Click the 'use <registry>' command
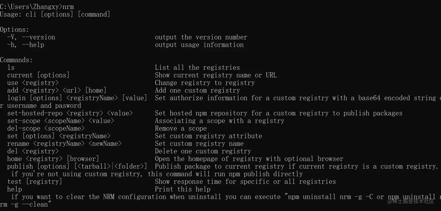Image resolution: width=441 pixels, height=211 pixels. (x=33, y=83)
